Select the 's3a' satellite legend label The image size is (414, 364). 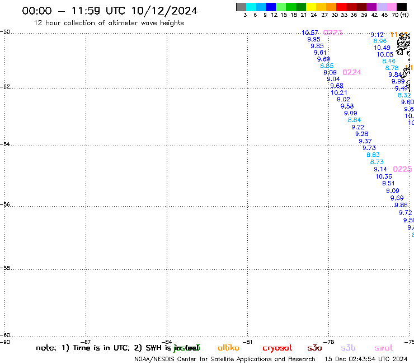[x=314, y=348]
